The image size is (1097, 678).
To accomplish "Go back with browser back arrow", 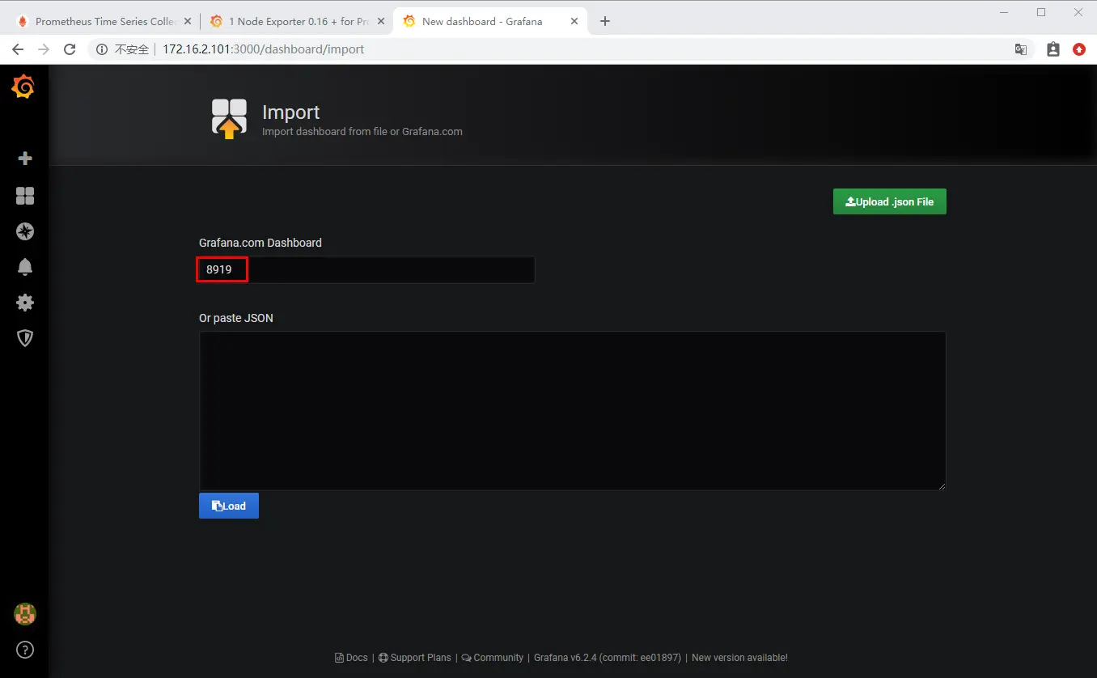I will click(x=18, y=49).
